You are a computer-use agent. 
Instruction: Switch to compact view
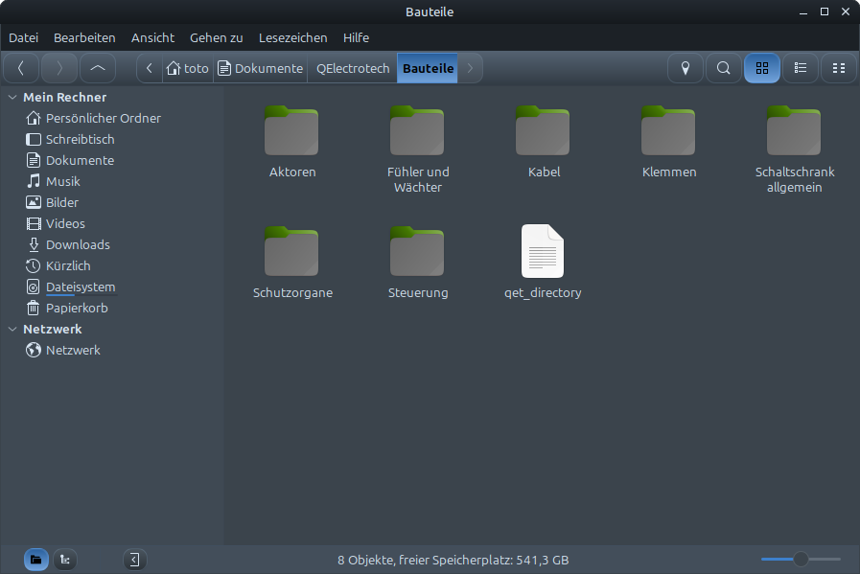(839, 68)
